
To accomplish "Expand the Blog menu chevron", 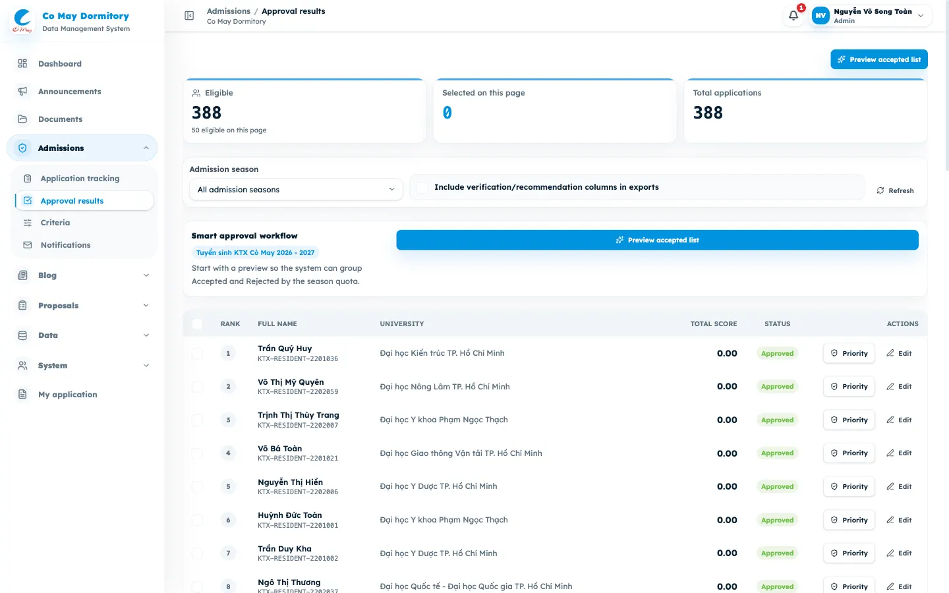I will [146, 275].
